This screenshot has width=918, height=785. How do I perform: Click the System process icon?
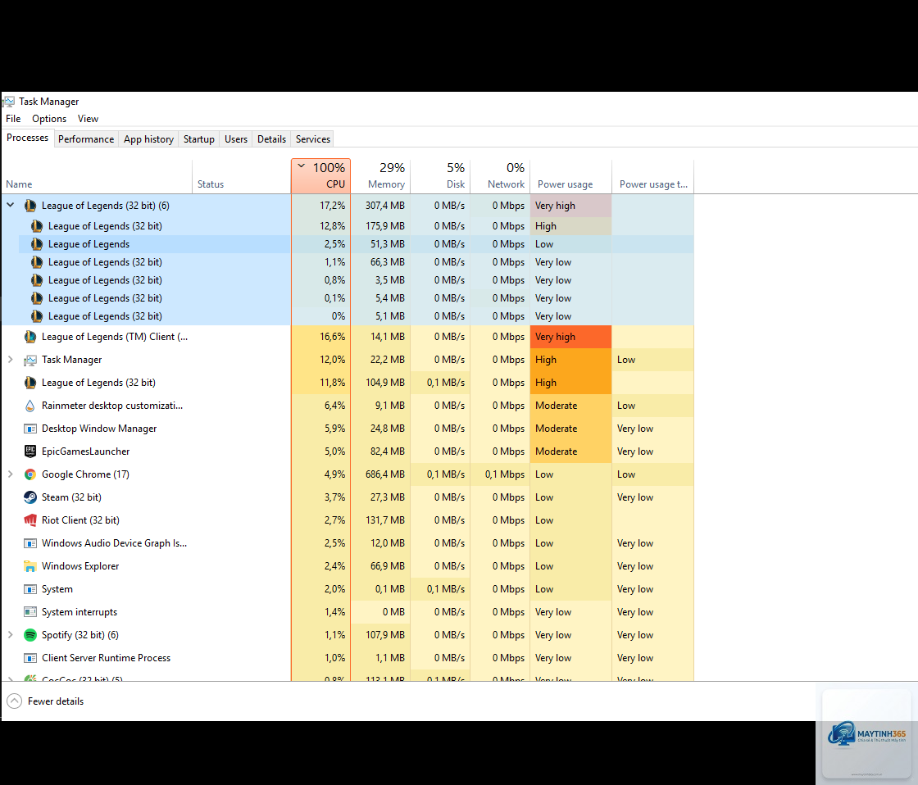pos(30,589)
